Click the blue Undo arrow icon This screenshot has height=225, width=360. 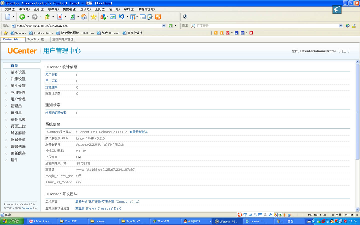point(122,17)
